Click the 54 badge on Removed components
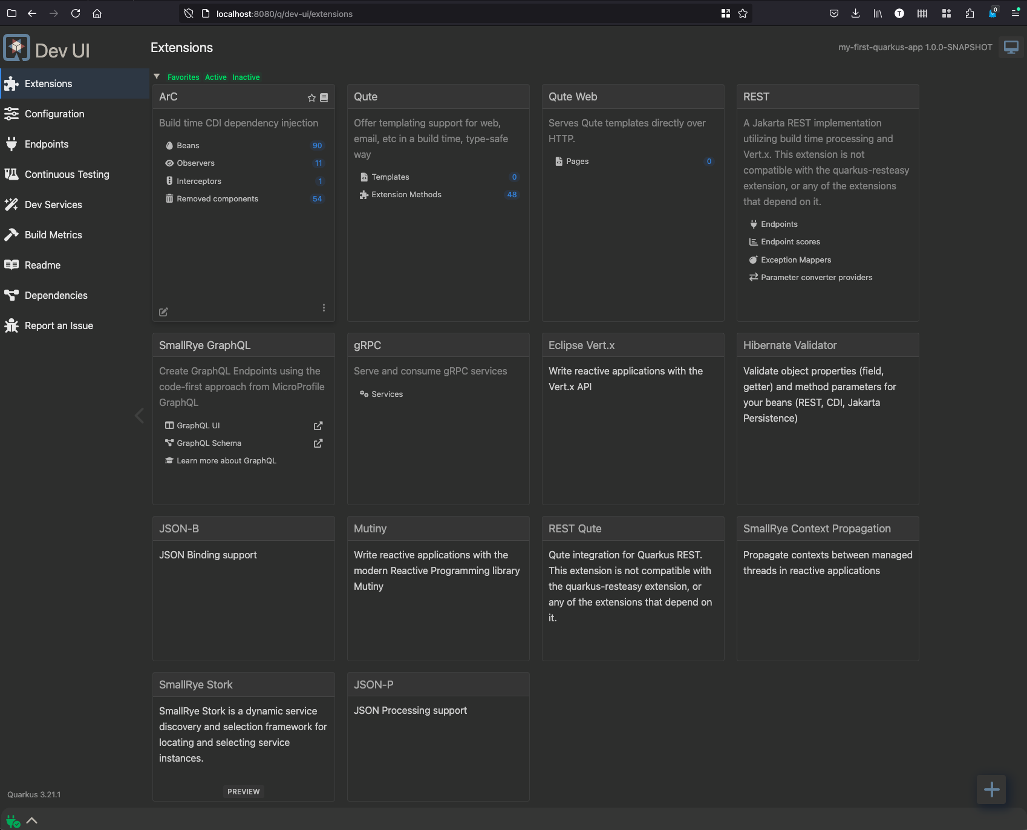 point(318,199)
